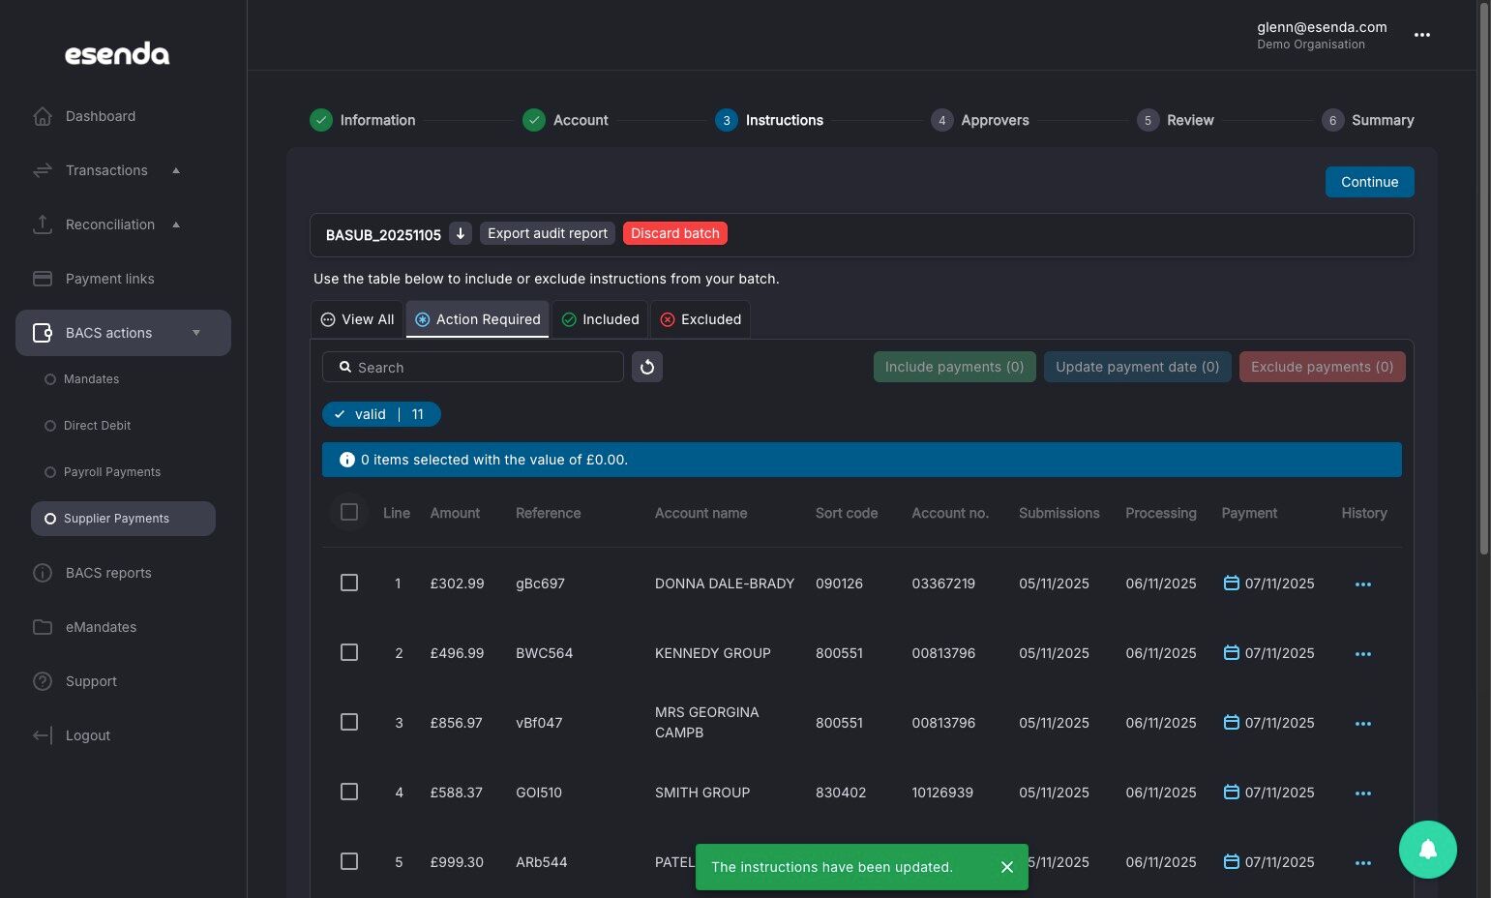
Task: Open history menu for KENNEDY GROUP row
Action: 1363,654
